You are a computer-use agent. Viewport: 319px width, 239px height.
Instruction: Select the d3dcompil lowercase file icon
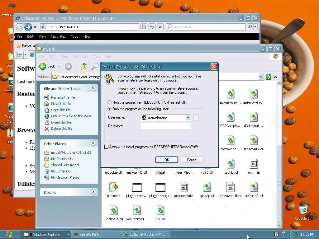click(254, 117)
